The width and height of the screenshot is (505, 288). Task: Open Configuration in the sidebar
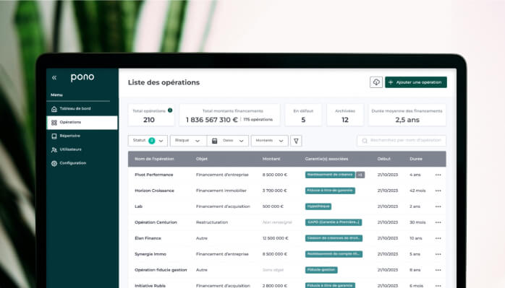tap(82, 163)
